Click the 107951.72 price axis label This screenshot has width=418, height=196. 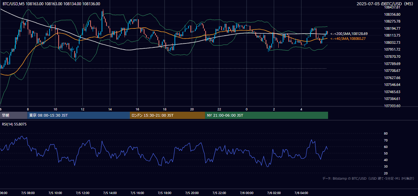point(392,49)
